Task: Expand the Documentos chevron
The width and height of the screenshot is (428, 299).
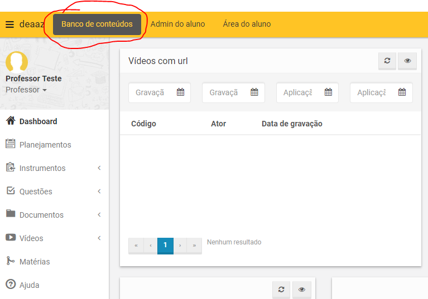Action: [x=99, y=215]
